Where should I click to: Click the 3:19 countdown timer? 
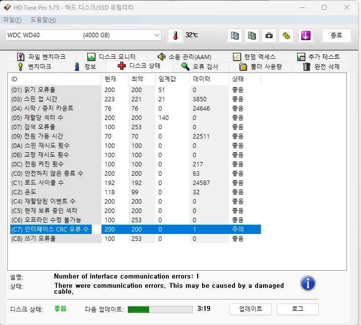(204, 308)
